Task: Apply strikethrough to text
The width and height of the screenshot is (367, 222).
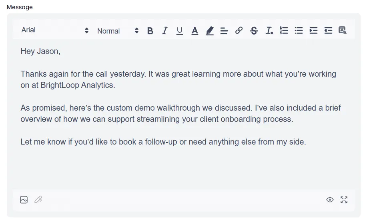Action: pyautogui.click(x=254, y=31)
